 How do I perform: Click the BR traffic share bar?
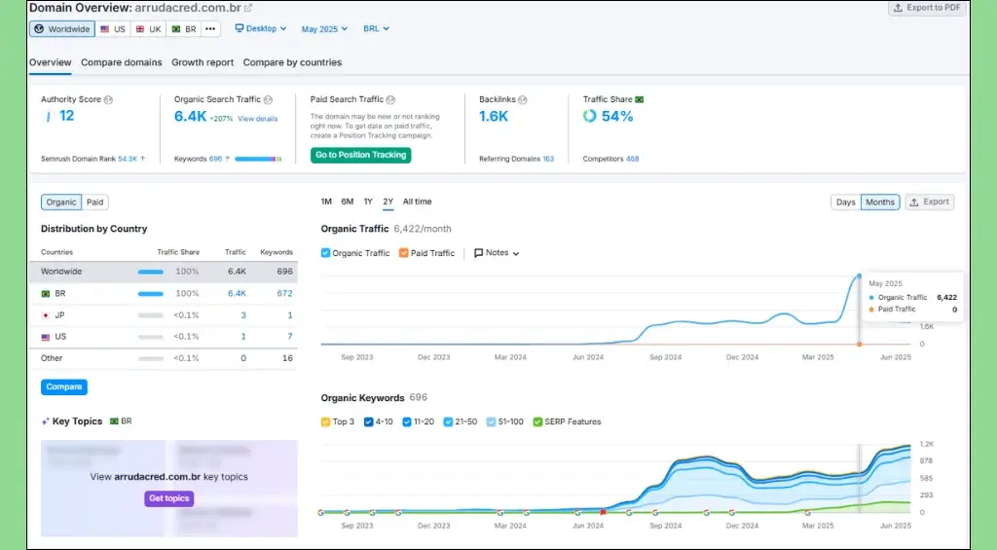point(151,294)
